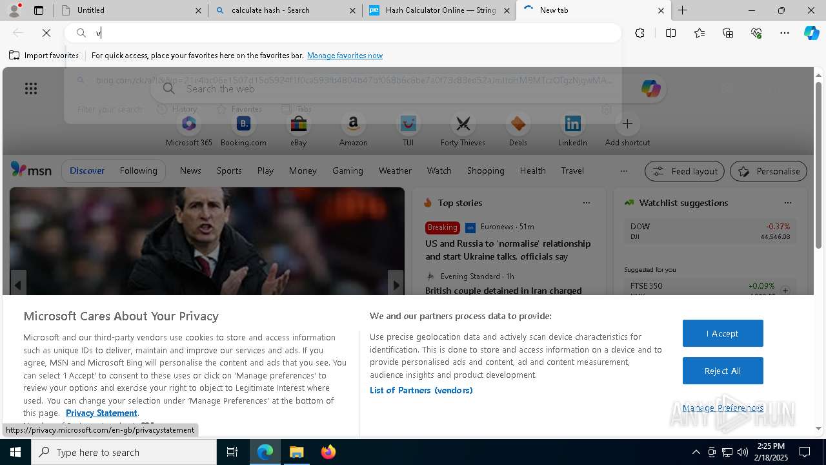Click Add shortcut
The height and width of the screenshot is (465, 826).
click(627, 130)
